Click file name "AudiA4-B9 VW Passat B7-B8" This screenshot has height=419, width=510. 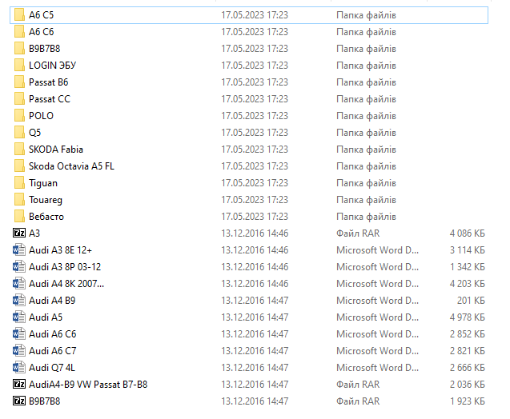tap(88, 385)
